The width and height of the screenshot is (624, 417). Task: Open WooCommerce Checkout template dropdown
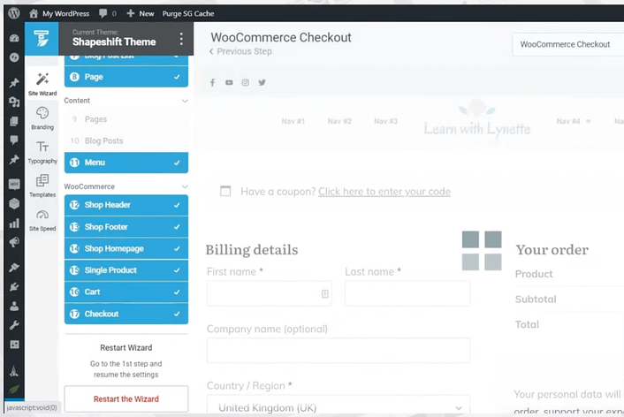568,44
